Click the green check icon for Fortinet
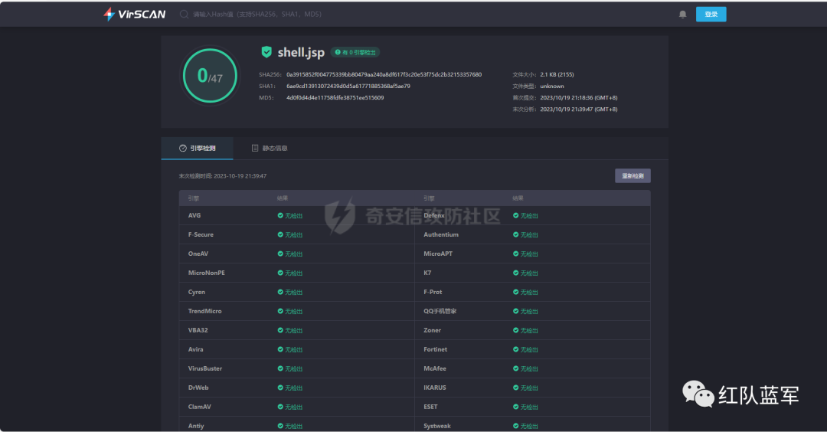The image size is (827, 432). [516, 349]
